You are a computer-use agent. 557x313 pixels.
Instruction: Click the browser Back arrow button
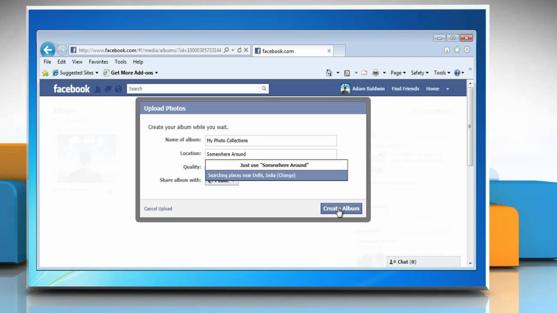tap(48, 50)
